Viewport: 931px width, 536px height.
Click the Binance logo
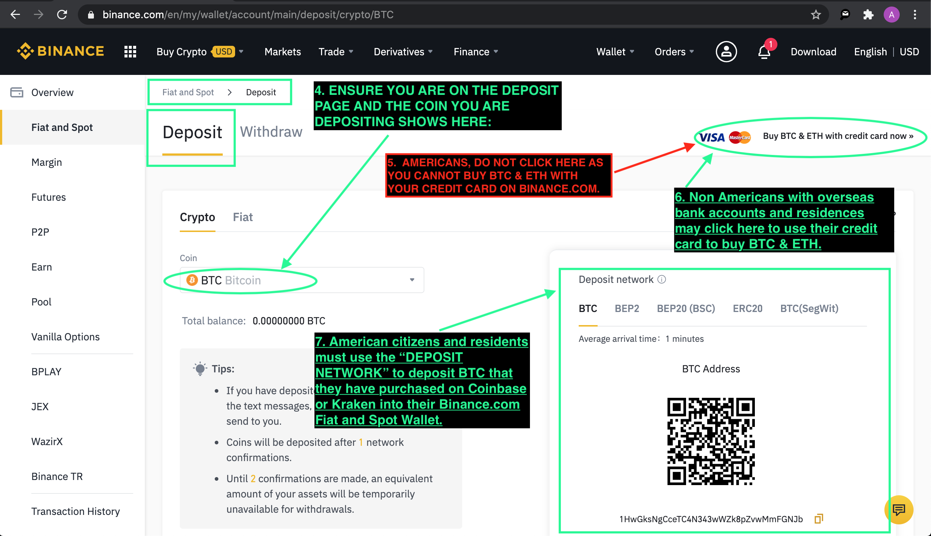[60, 51]
